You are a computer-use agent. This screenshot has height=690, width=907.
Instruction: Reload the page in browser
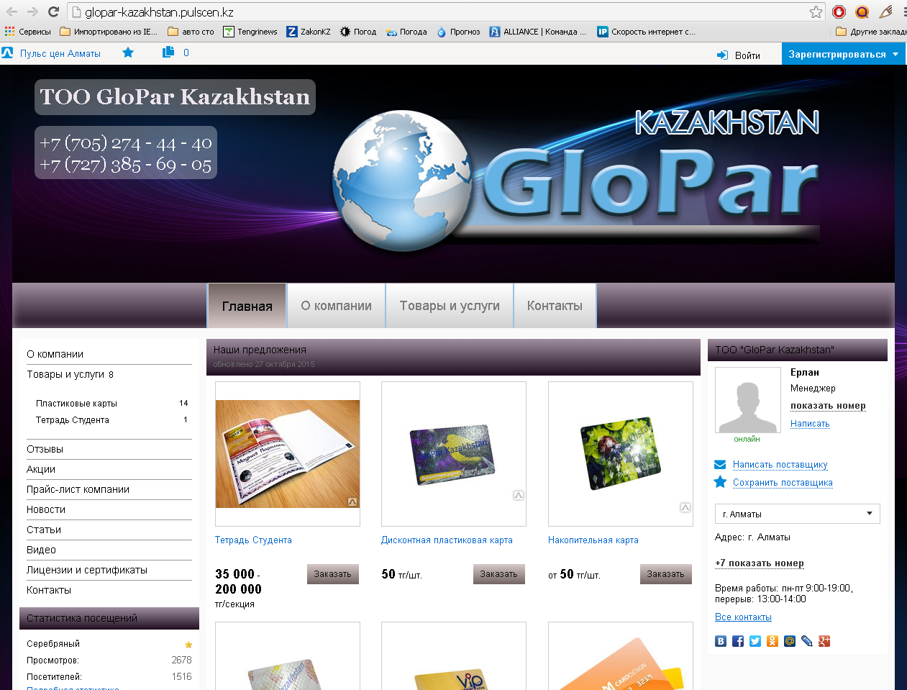click(53, 12)
